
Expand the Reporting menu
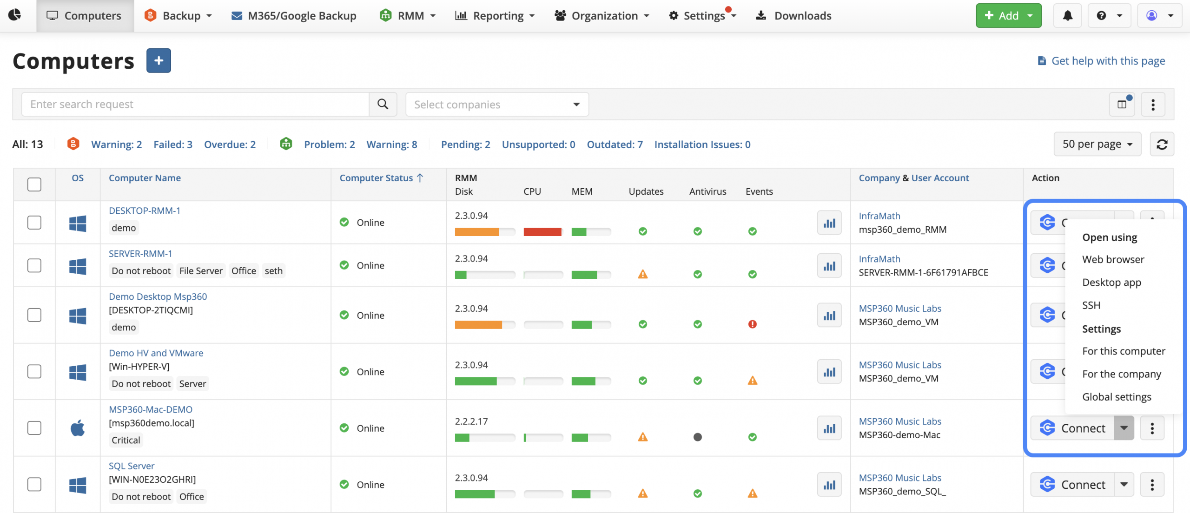[495, 16]
